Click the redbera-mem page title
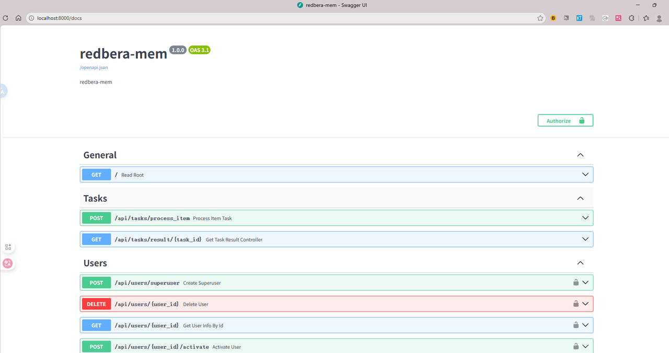The height and width of the screenshot is (353, 669). [123, 53]
